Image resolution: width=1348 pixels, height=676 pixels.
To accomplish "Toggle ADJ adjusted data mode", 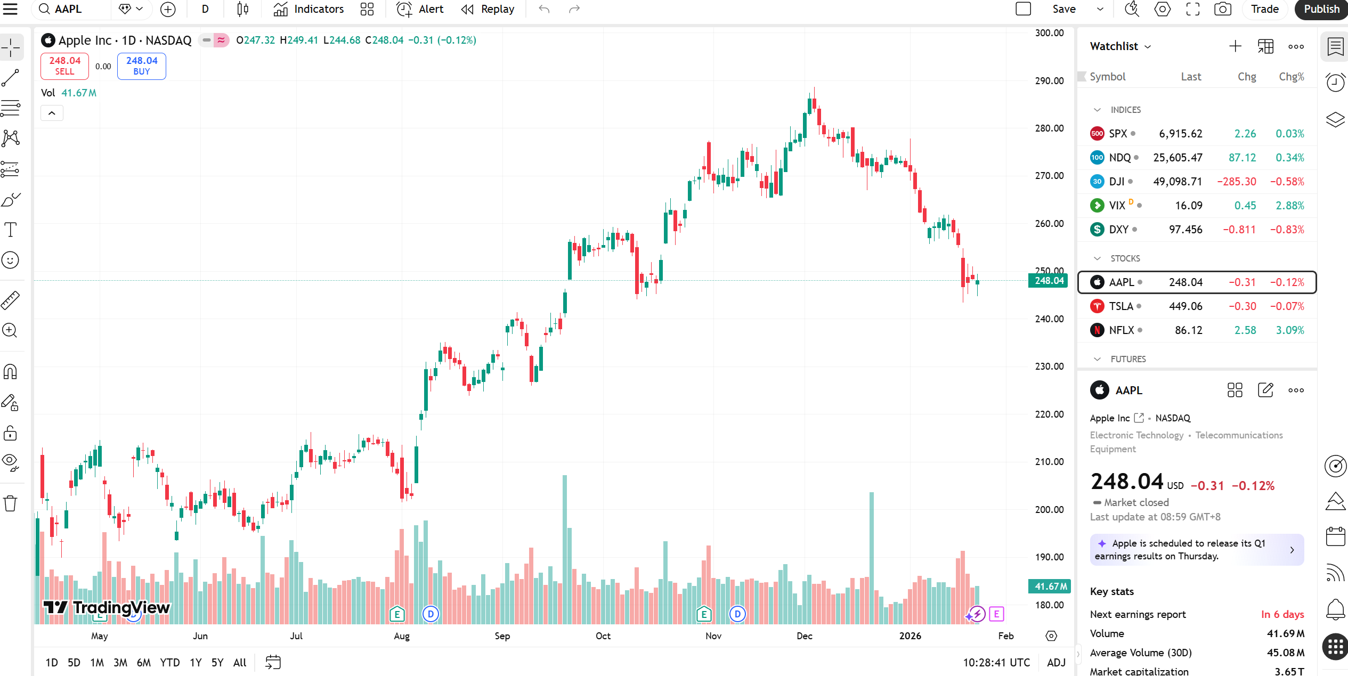I will [x=1056, y=662].
